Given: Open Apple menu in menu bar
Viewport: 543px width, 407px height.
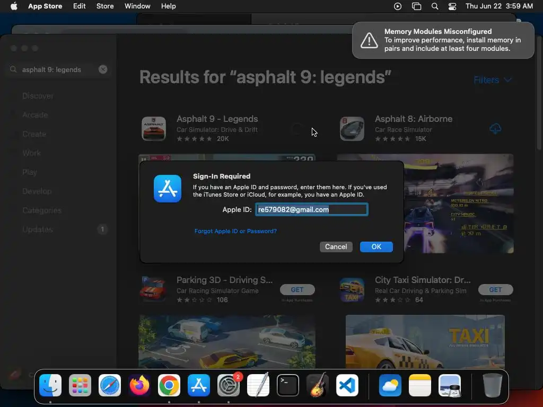Looking at the screenshot, I should [14, 6].
